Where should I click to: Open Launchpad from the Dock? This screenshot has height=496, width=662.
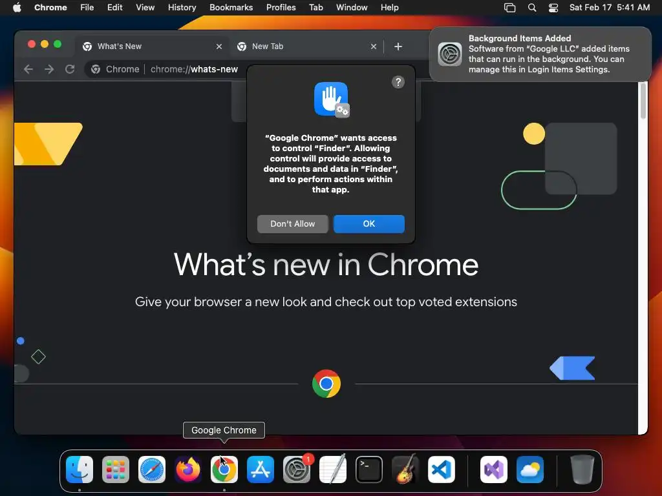(116, 470)
